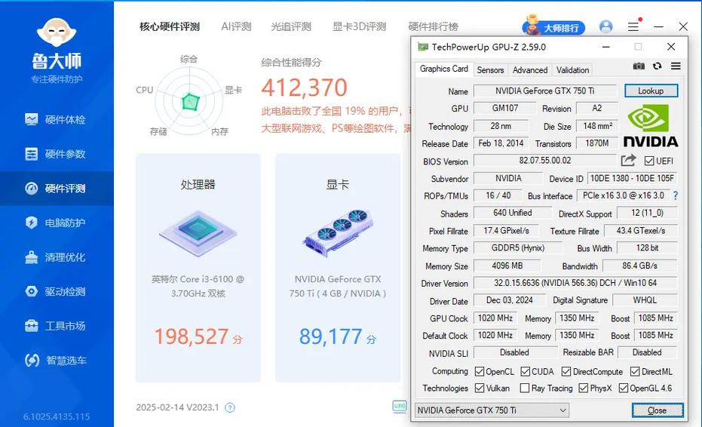Click the user account avatar icon

pos(605,27)
